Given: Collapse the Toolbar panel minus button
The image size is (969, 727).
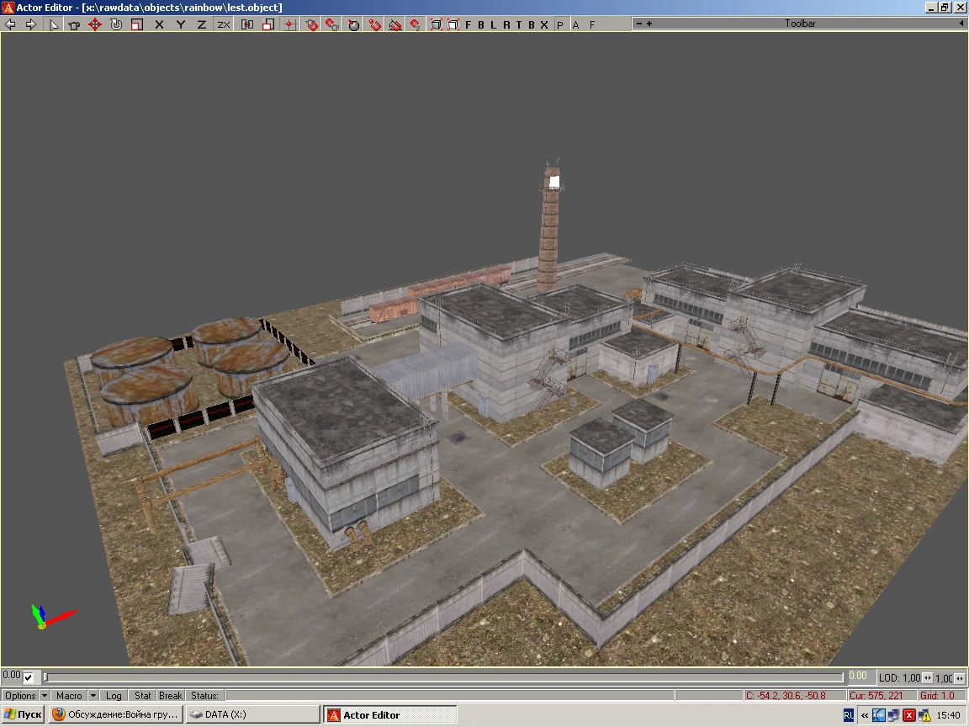Looking at the screenshot, I should click(639, 24).
